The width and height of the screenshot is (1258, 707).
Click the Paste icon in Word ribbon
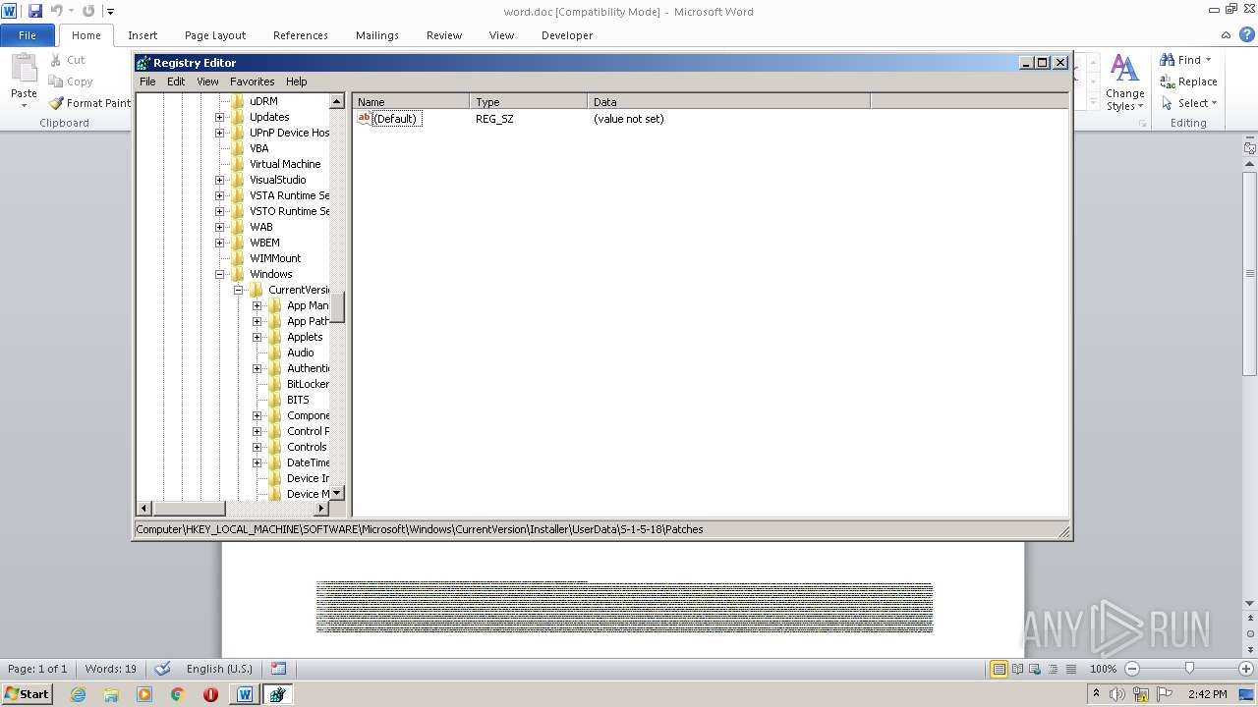(24, 69)
